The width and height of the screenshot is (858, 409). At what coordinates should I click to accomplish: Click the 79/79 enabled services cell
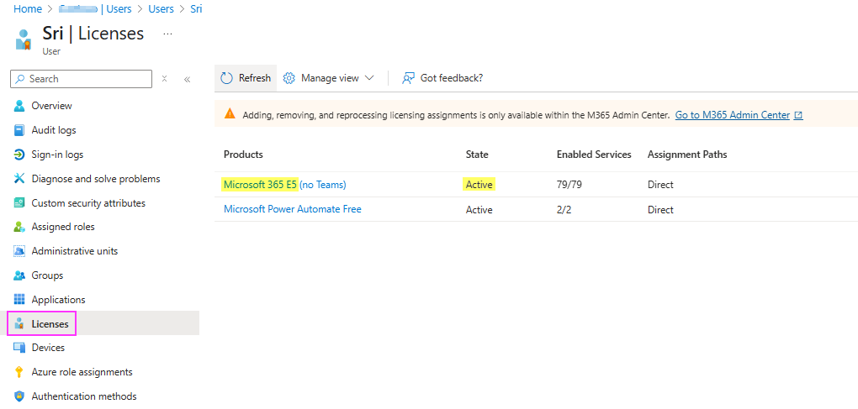click(569, 185)
